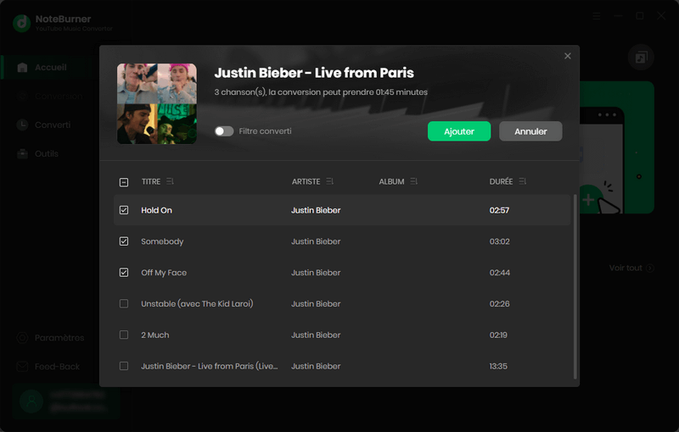Click the DURÉE column sort icon
679x432 pixels.
click(523, 182)
